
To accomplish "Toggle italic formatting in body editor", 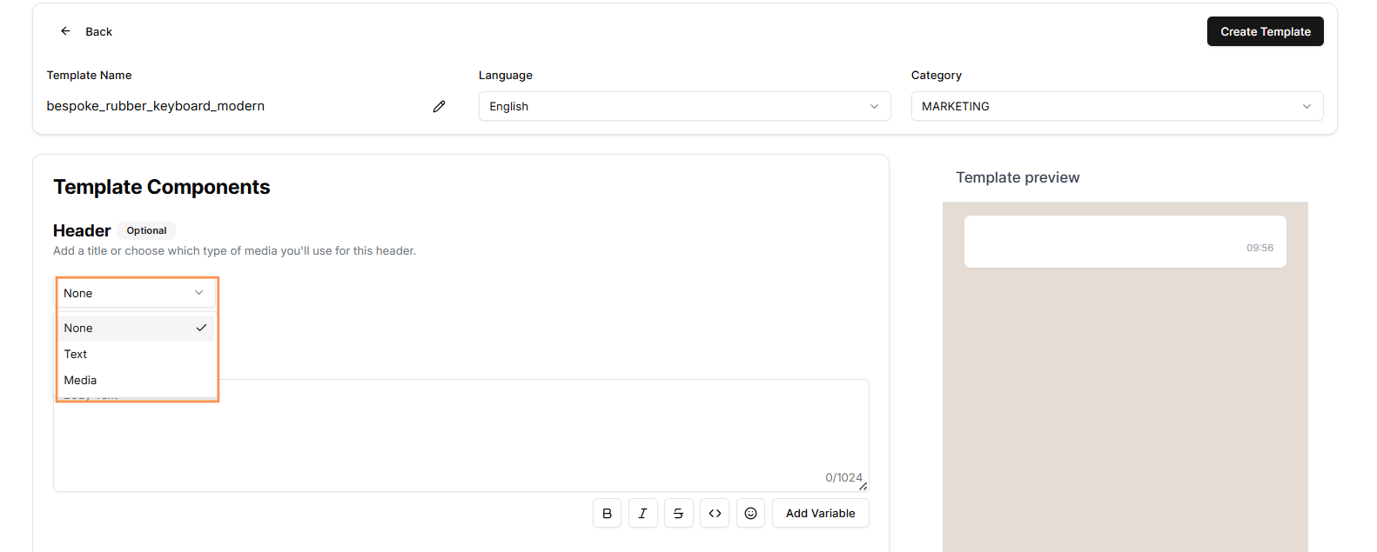I will 642,513.
